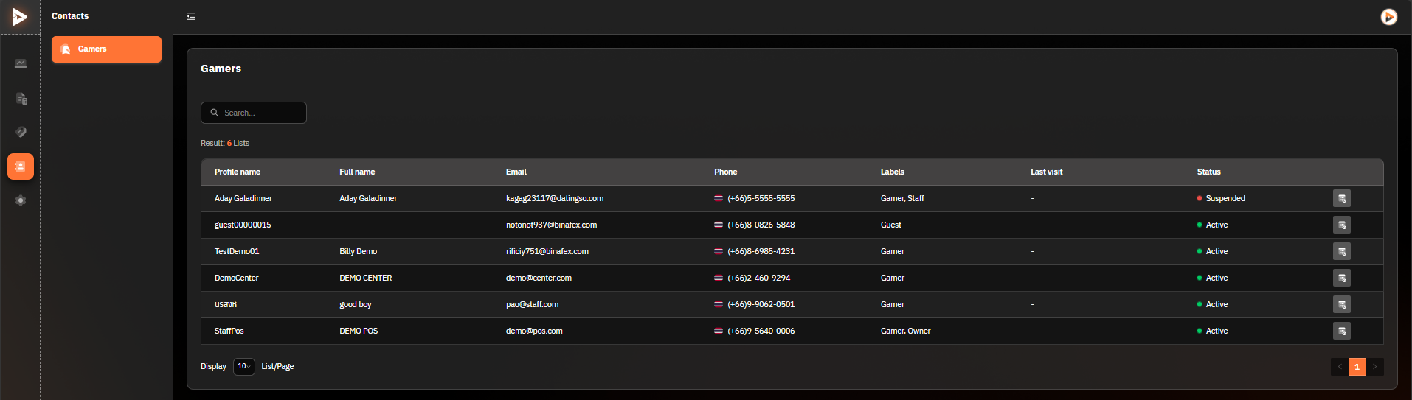
Task: Select the Gamers menu item
Action: [106, 49]
